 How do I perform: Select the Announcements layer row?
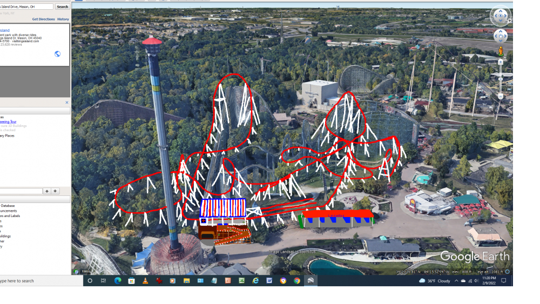8,211
